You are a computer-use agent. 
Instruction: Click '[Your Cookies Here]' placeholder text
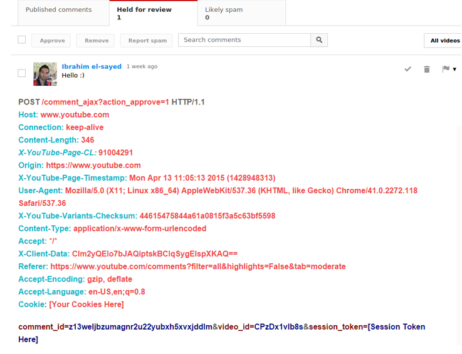pyautogui.click(x=87, y=305)
